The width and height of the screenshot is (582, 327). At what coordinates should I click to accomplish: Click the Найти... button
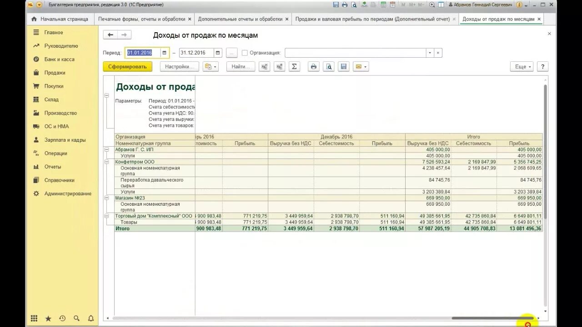pyautogui.click(x=241, y=67)
